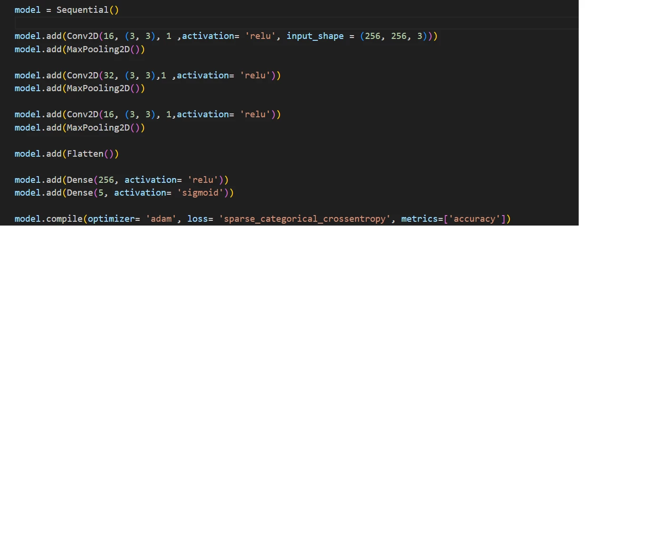Click number 256 in Dense(256

(x=106, y=180)
